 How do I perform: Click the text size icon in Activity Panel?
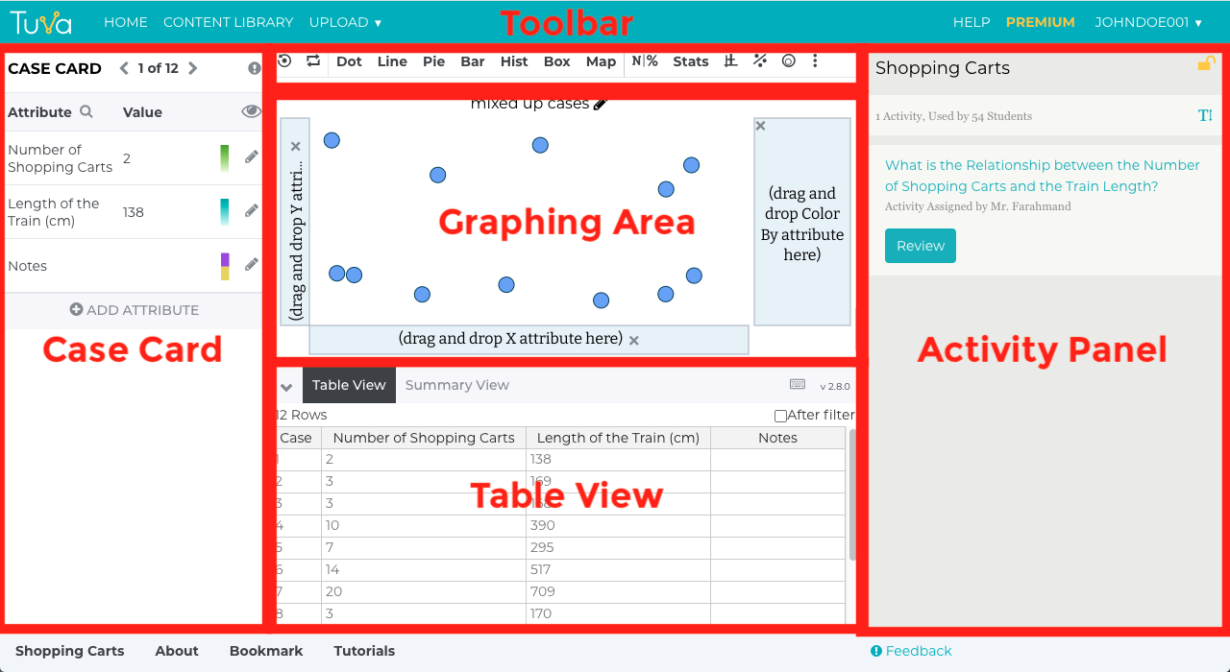point(1205,116)
